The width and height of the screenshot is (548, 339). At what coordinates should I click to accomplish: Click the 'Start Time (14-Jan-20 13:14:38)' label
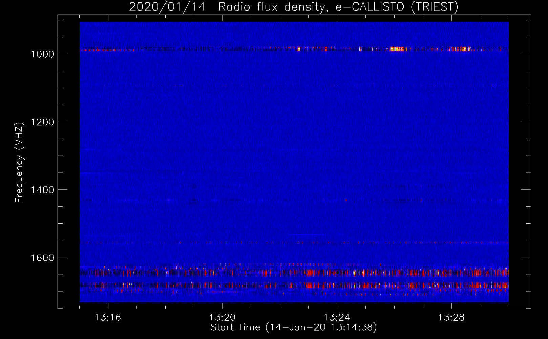click(x=294, y=327)
